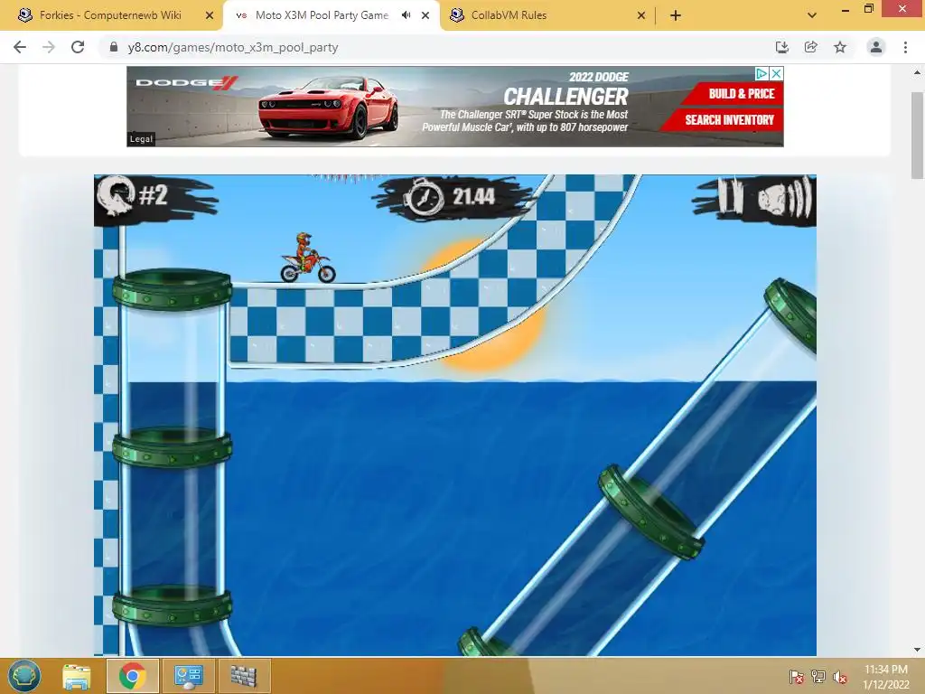Click the motorcycle rider in the game
This screenshot has height=694, width=925.
[x=308, y=258]
